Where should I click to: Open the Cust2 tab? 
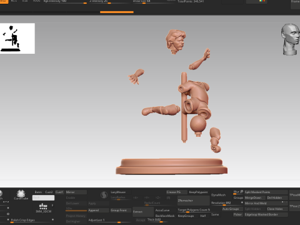[49, 192]
